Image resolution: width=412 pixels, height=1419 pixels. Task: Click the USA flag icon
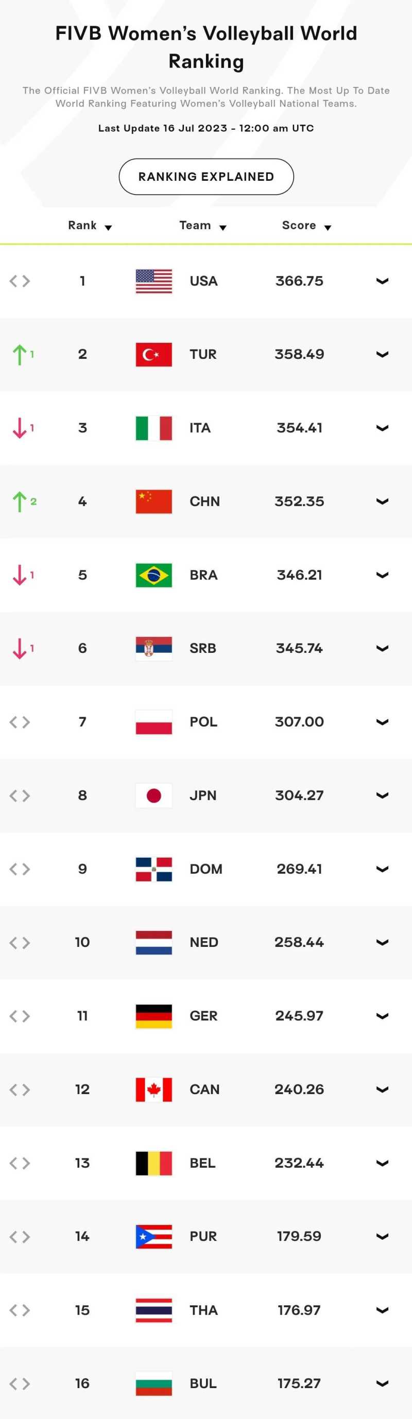point(153,281)
